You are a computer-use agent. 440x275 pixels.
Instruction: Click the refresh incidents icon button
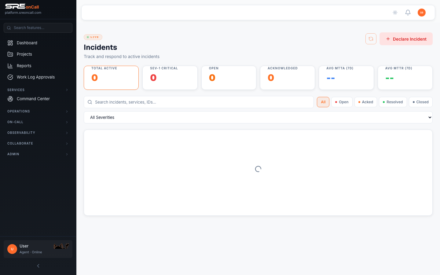pyautogui.click(x=371, y=39)
